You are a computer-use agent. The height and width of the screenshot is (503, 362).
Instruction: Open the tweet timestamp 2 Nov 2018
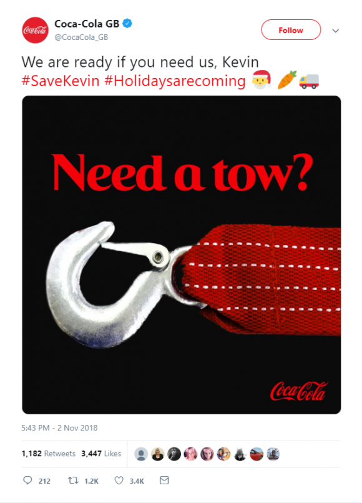pos(59,428)
